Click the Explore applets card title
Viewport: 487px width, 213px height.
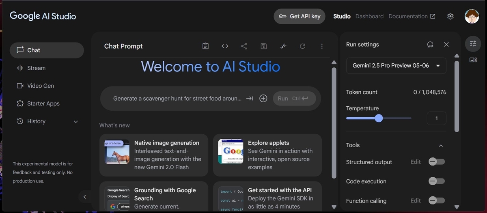[269, 143]
